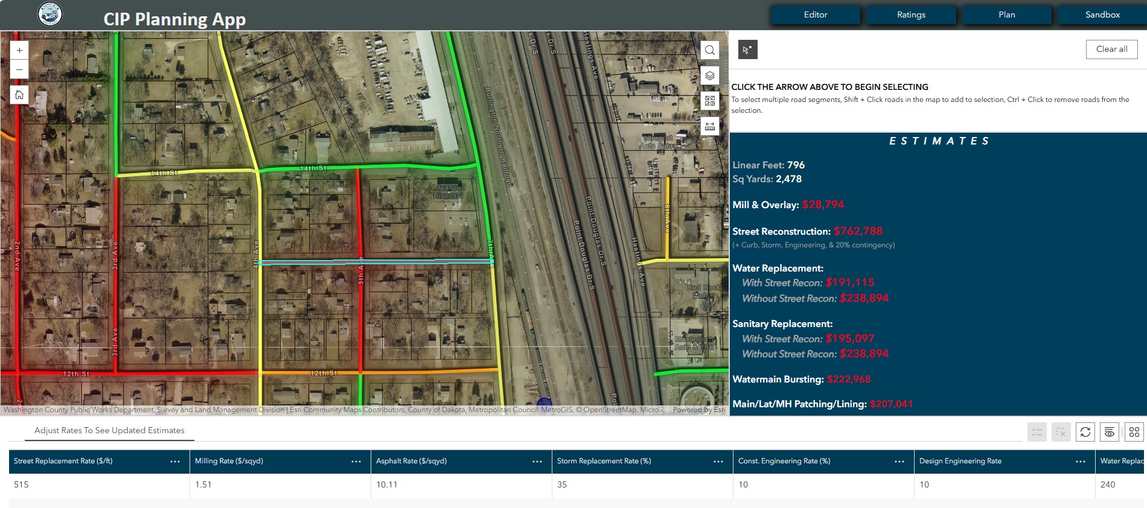Click the CIP Planning App title
This screenshot has width=1147, height=508.
pyautogui.click(x=174, y=19)
